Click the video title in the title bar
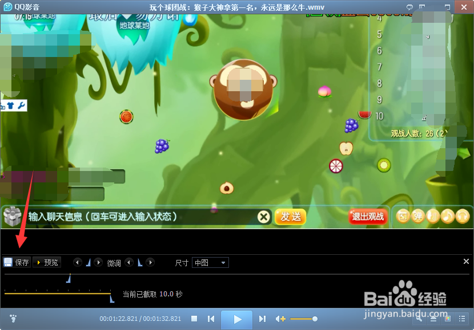474x330 pixels. click(x=236, y=7)
